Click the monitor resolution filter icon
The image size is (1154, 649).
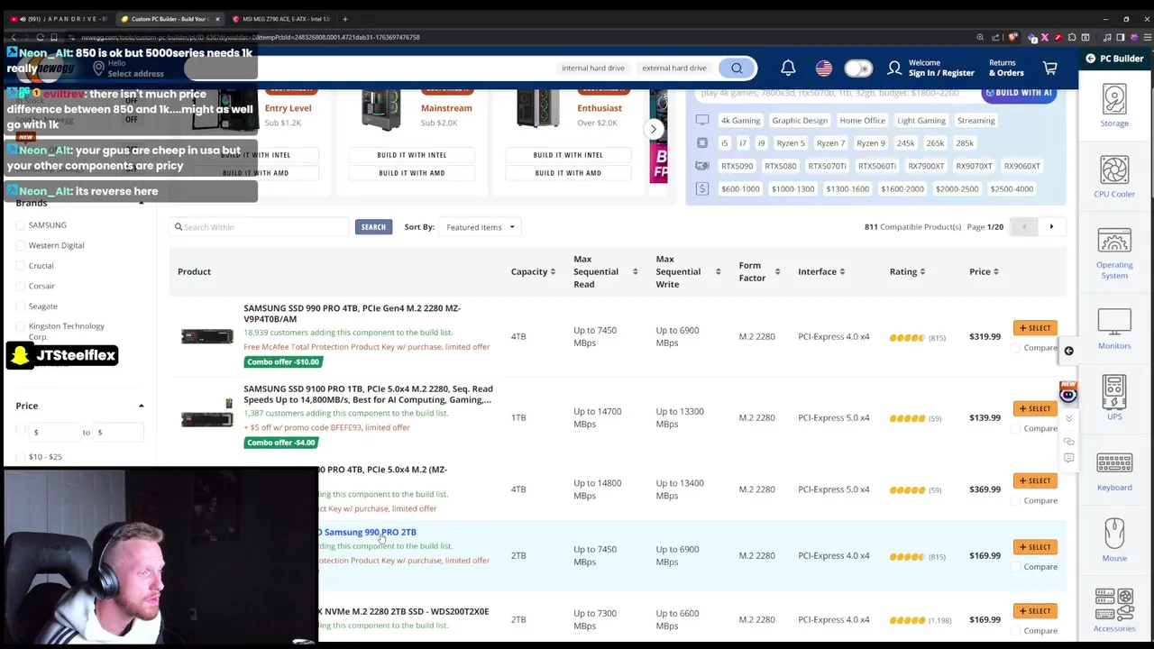click(x=702, y=121)
